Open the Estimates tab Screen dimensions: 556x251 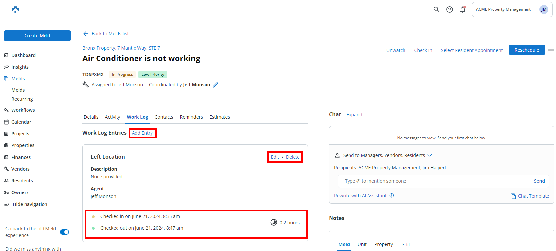coord(220,117)
